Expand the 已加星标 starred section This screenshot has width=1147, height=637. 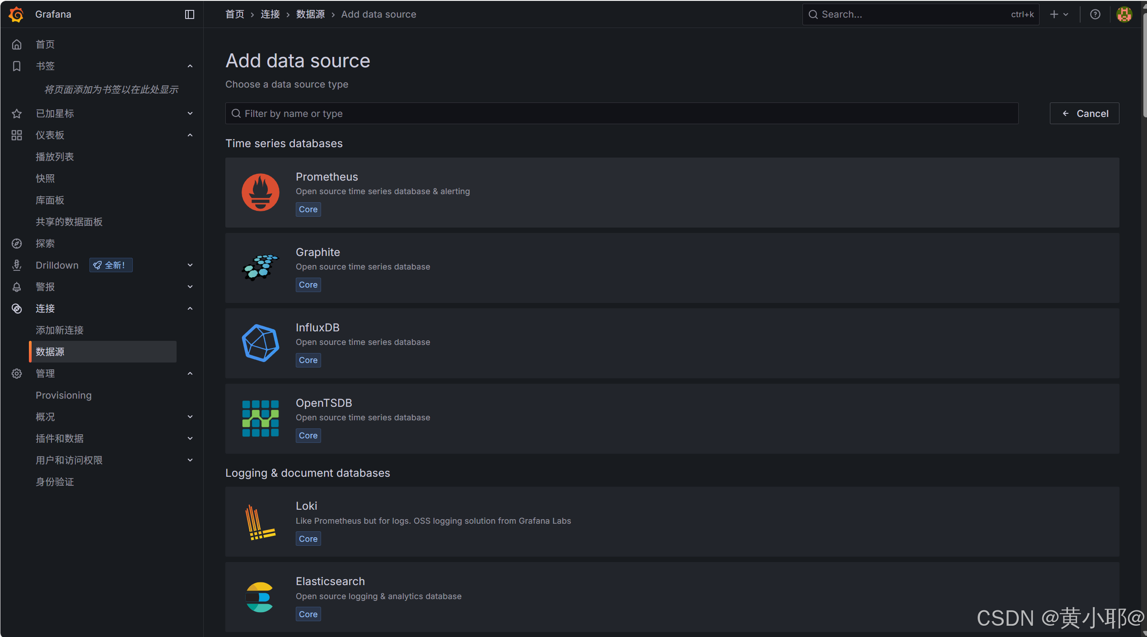point(190,113)
